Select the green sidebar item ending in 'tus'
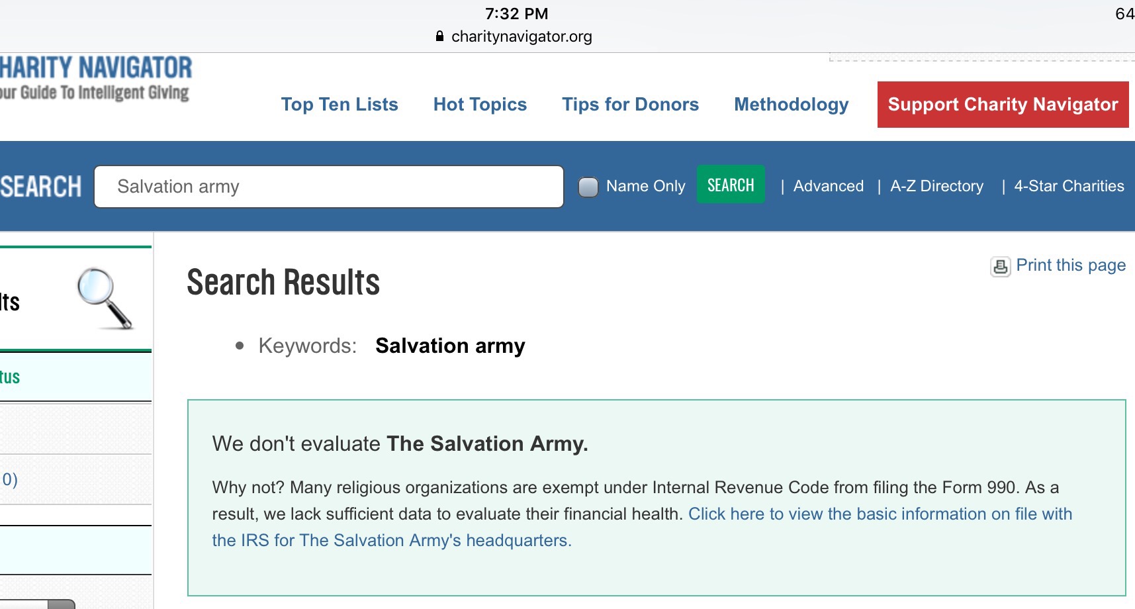 (75, 377)
